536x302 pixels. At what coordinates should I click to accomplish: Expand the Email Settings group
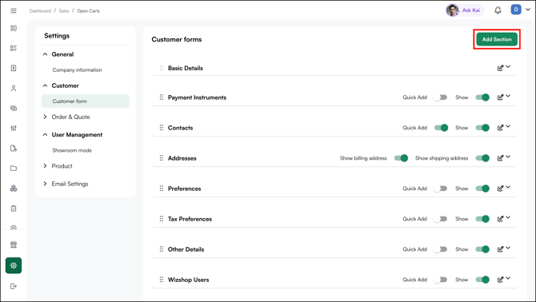(45, 184)
